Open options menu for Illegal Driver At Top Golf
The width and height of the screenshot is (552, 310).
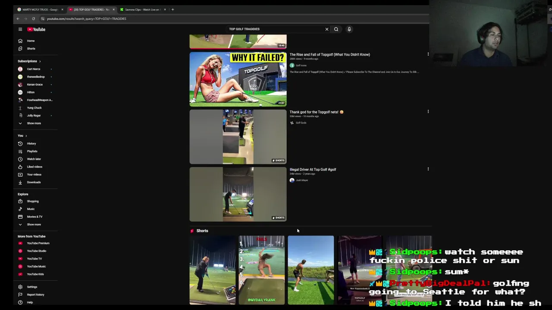(428, 169)
